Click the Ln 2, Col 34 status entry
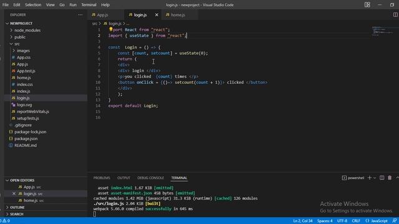 tap(303, 221)
